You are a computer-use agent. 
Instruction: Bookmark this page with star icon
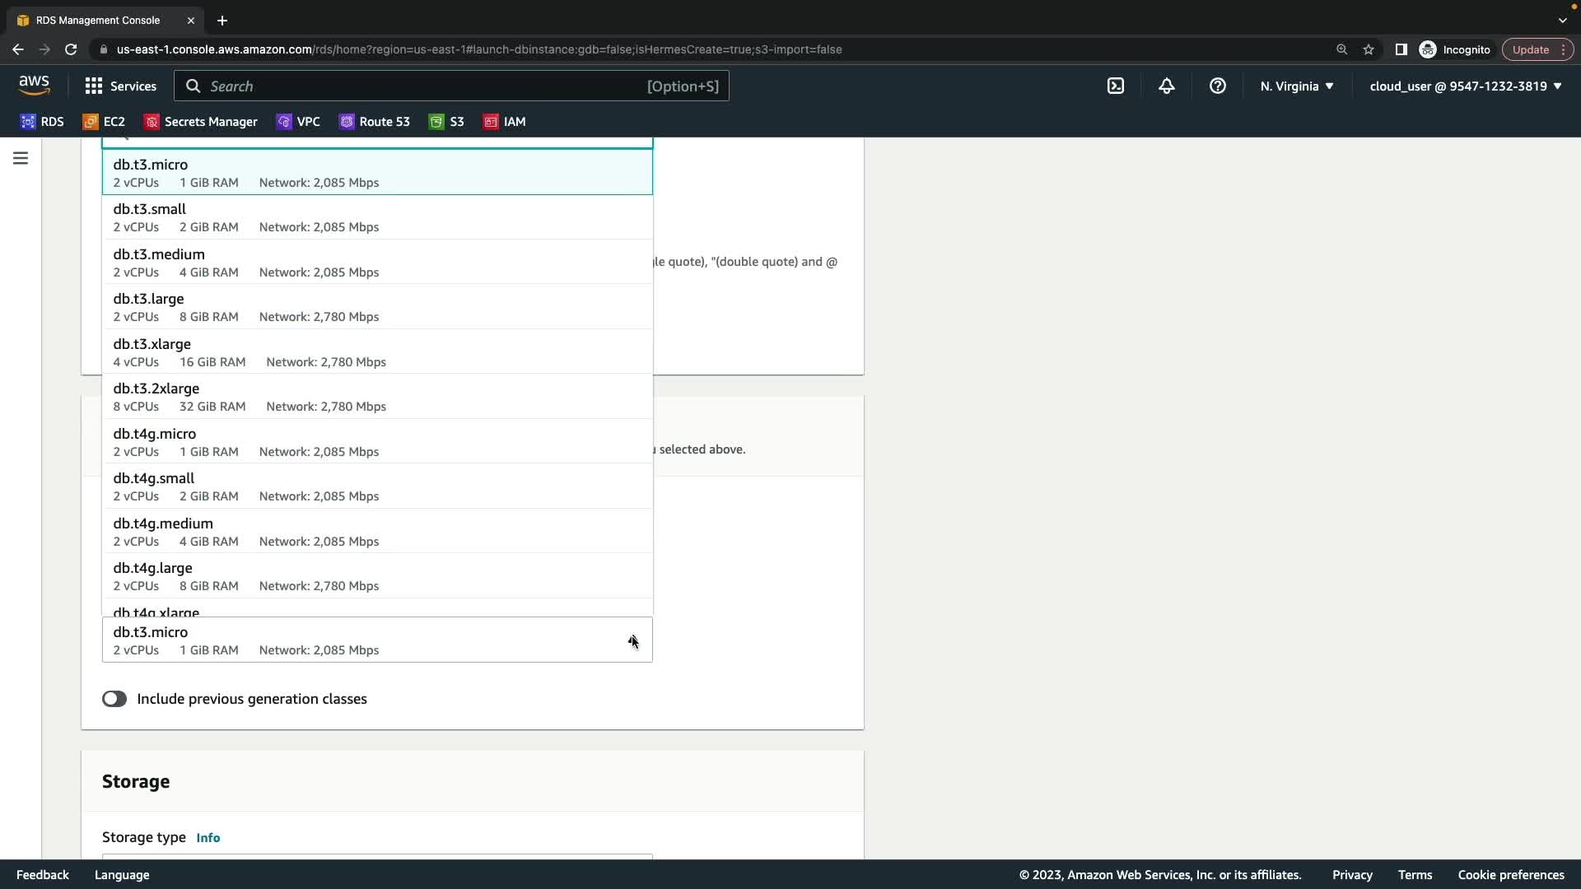[x=1368, y=49]
